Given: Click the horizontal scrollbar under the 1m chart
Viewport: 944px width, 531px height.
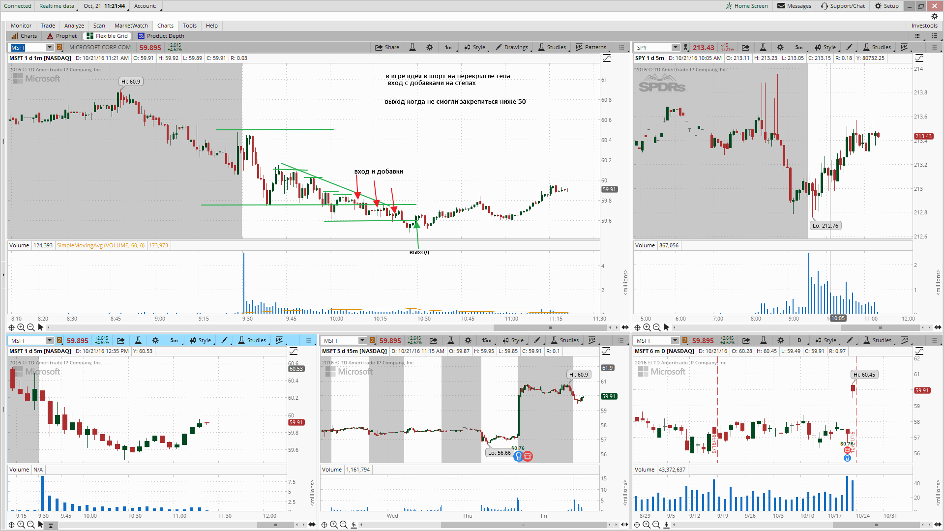Looking at the screenshot, I should (x=550, y=327).
